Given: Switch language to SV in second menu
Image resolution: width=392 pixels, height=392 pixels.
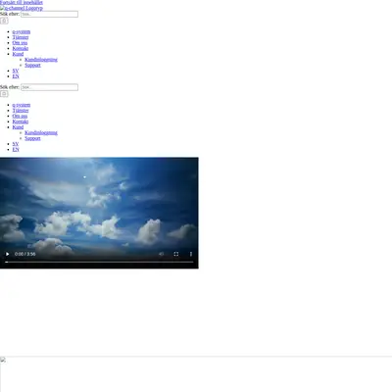Looking at the screenshot, I should [x=16, y=144].
